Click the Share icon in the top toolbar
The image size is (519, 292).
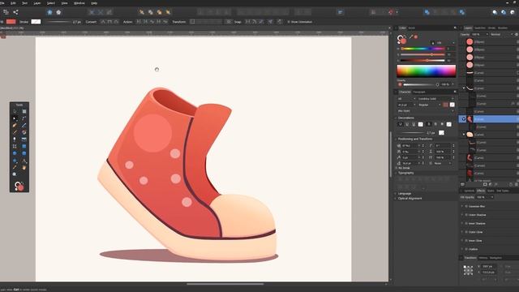point(15,12)
